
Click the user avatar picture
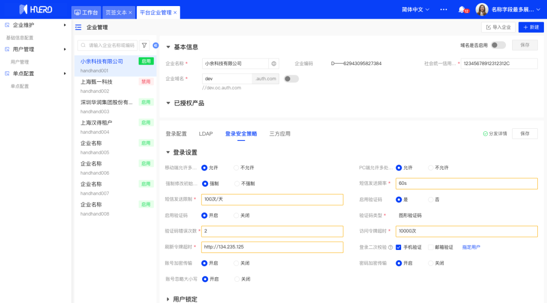pos(482,10)
